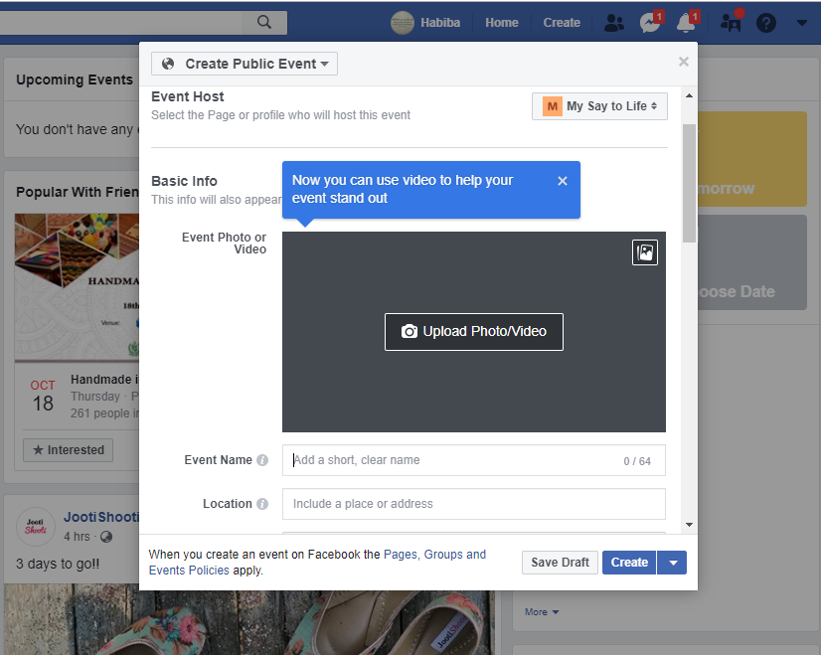Go to the Home link in top bar
The image size is (821, 655).
coord(502,23)
